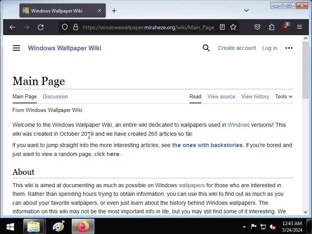Click the About section heading

(23, 172)
